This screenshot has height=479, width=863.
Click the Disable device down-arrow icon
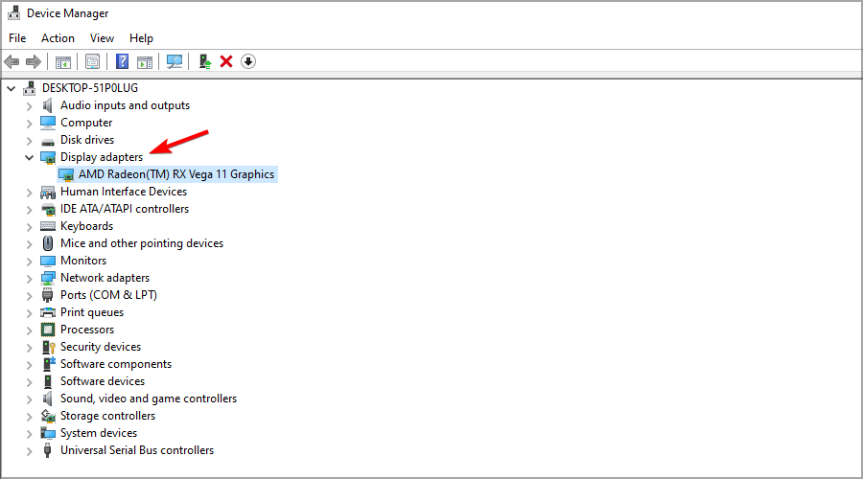pyautogui.click(x=248, y=61)
